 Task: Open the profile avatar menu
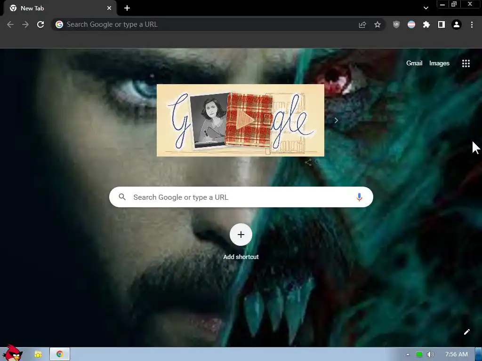pyautogui.click(x=457, y=24)
